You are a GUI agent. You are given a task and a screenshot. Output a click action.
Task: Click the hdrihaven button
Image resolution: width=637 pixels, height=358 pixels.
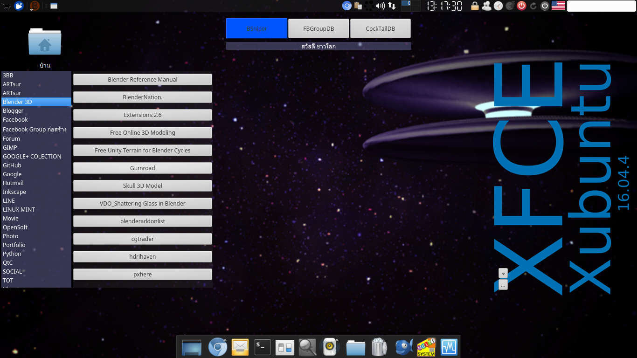[143, 256]
